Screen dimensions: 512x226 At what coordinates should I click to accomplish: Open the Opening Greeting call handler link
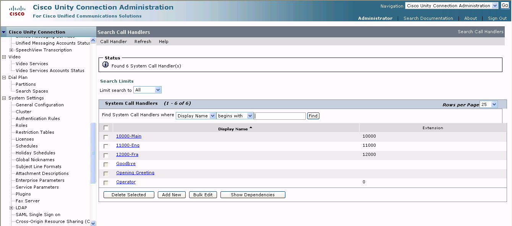135,173
